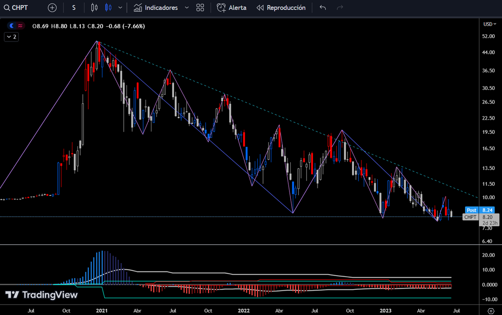Click the redo arrow
Screen dimensions: 502x315
click(340, 8)
